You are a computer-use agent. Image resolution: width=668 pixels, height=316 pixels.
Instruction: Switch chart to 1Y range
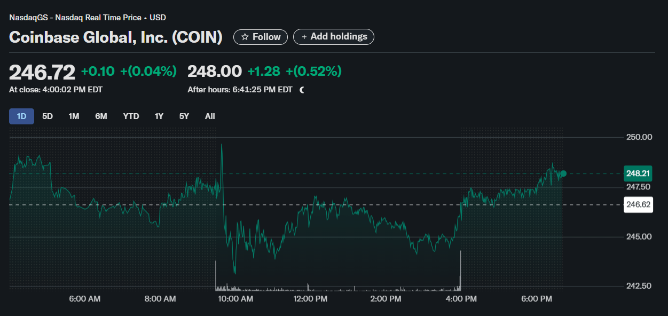[159, 116]
